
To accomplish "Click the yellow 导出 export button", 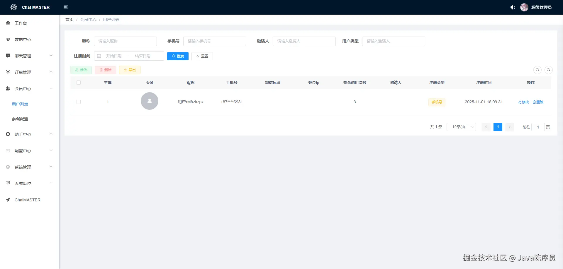I will tap(130, 70).
